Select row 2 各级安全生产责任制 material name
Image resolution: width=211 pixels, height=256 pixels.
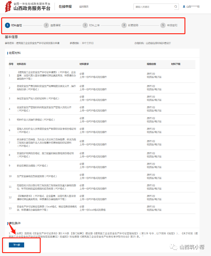coord(46,88)
